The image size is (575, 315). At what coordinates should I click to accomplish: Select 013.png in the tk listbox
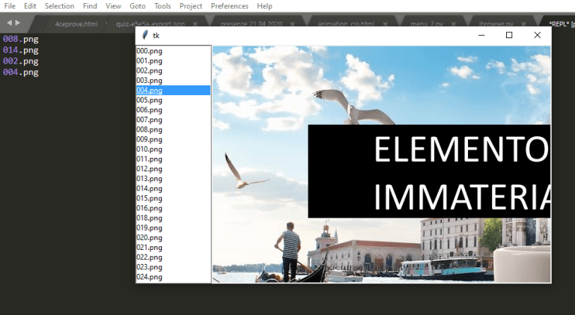tap(173, 179)
